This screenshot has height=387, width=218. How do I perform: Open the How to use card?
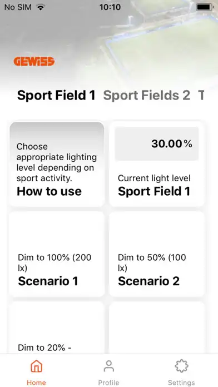(x=57, y=164)
